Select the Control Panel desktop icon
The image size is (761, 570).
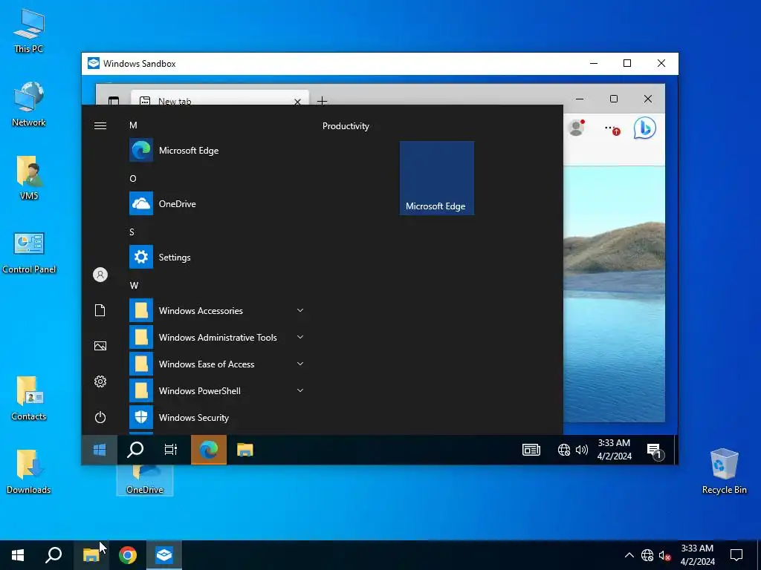(29, 252)
